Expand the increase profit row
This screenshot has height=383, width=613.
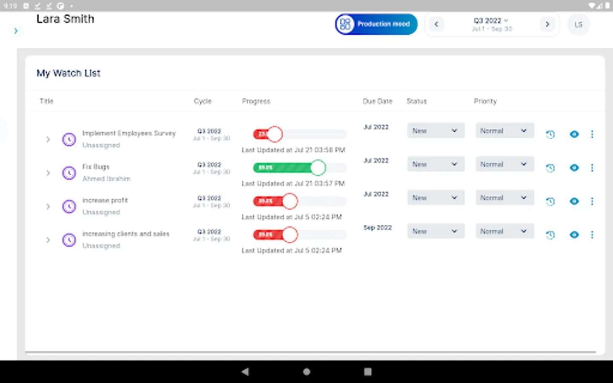click(48, 206)
